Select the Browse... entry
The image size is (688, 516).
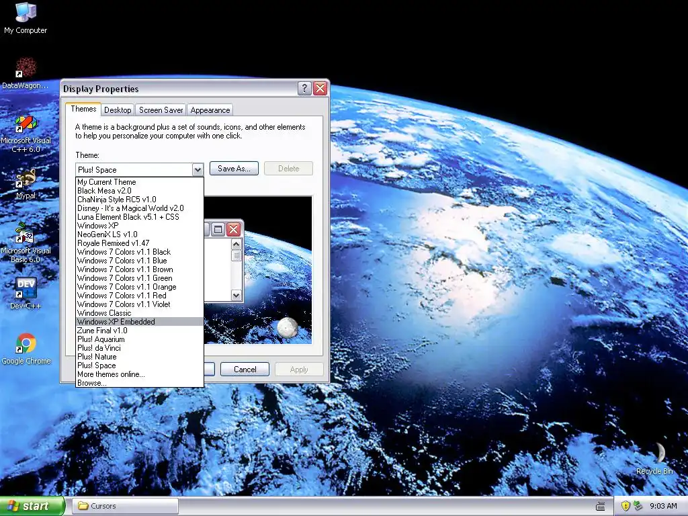[140, 383]
